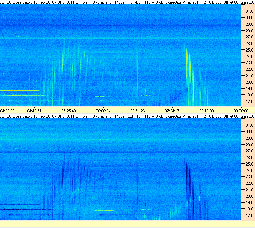Select the 05:25:43 time axis label

(x=69, y=111)
